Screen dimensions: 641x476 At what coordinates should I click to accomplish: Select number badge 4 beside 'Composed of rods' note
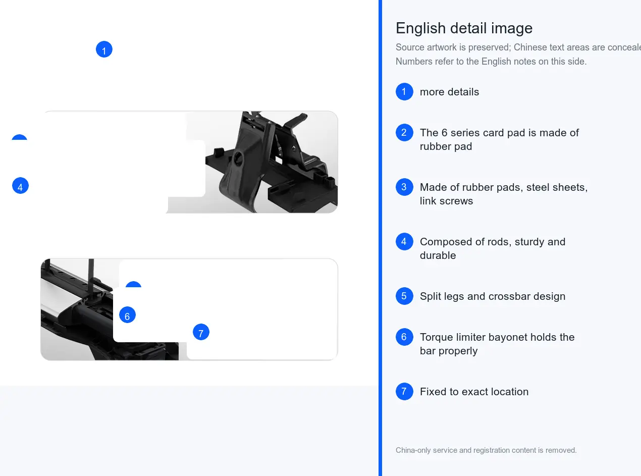tap(404, 242)
